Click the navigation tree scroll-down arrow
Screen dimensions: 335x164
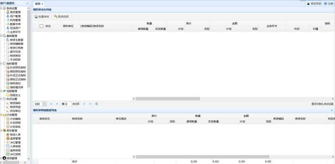pos(29,159)
